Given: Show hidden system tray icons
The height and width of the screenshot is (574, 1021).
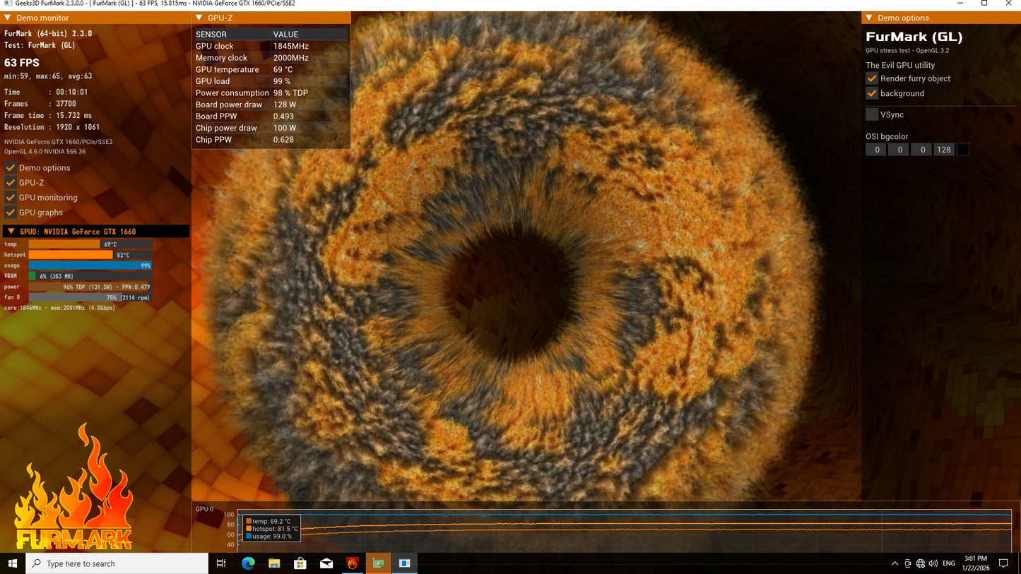Looking at the screenshot, I should [x=895, y=563].
